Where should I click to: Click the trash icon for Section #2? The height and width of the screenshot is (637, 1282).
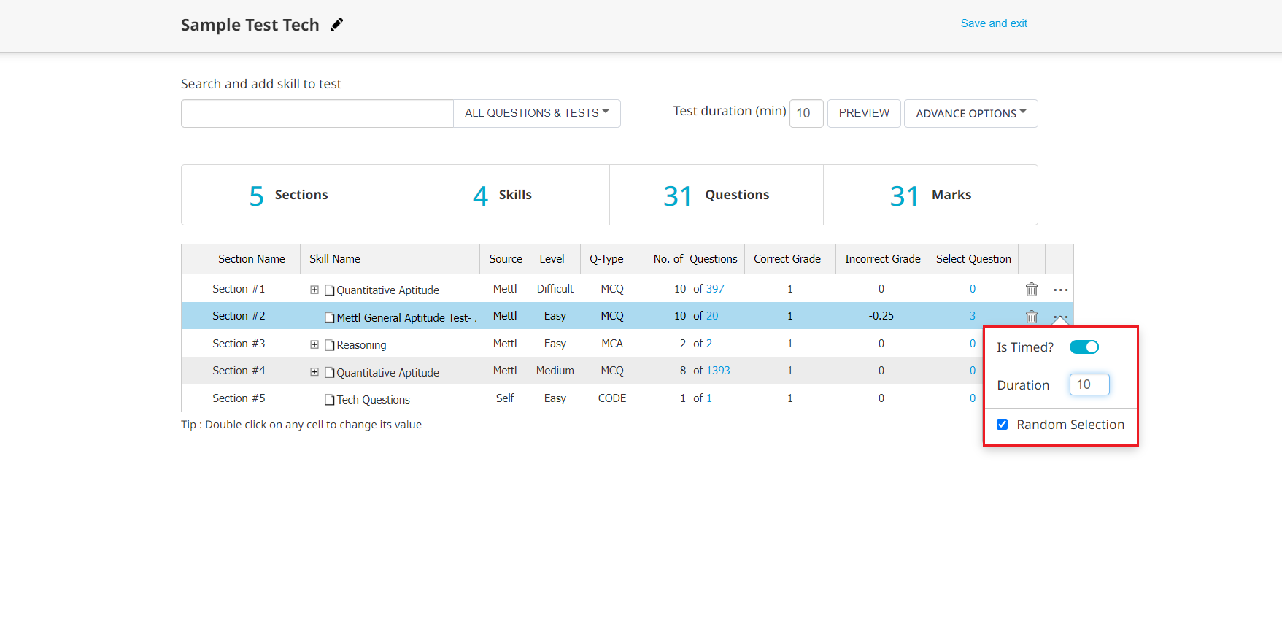tap(1031, 317)
